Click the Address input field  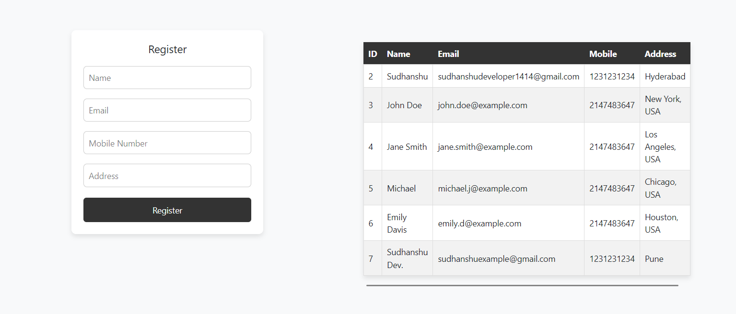[x=167, y=176]
